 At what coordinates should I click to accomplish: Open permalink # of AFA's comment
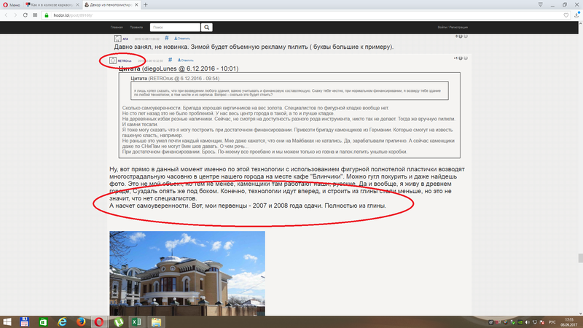click(x=167, y=38)
